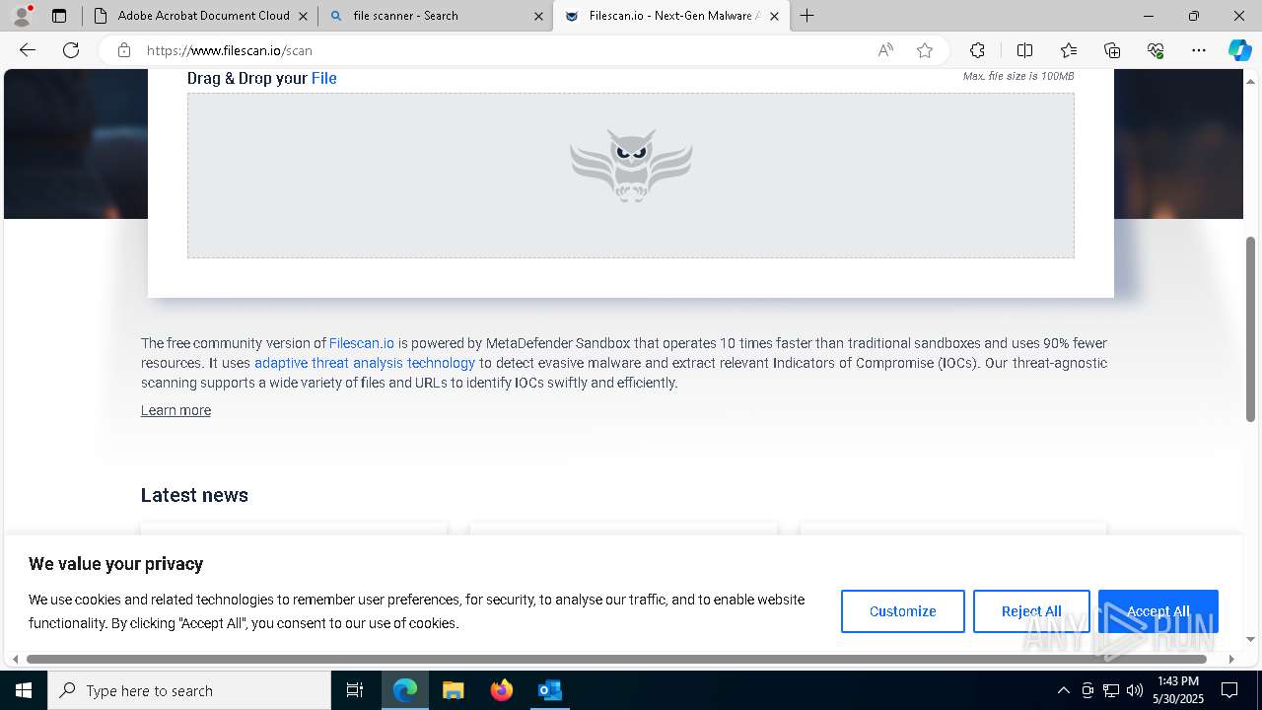Click the owl logo in drop zone
The image size is (1262, 710).
click(x=631, y=166)
